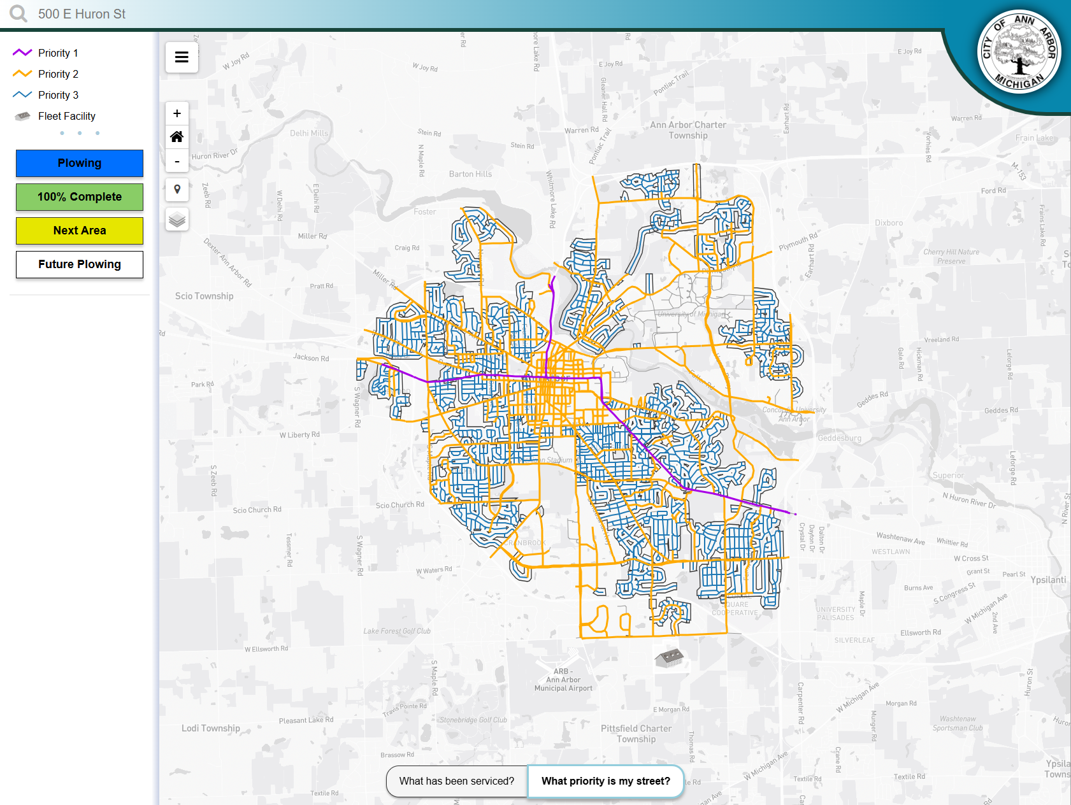Click the find my location pin
1071x805 pixels.
tap(177, 189)
